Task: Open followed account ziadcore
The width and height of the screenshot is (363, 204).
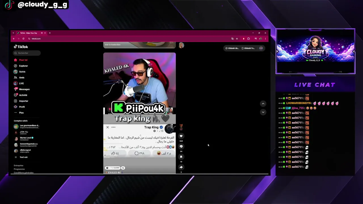Action: pyautogui.click(x=21, y=133)
